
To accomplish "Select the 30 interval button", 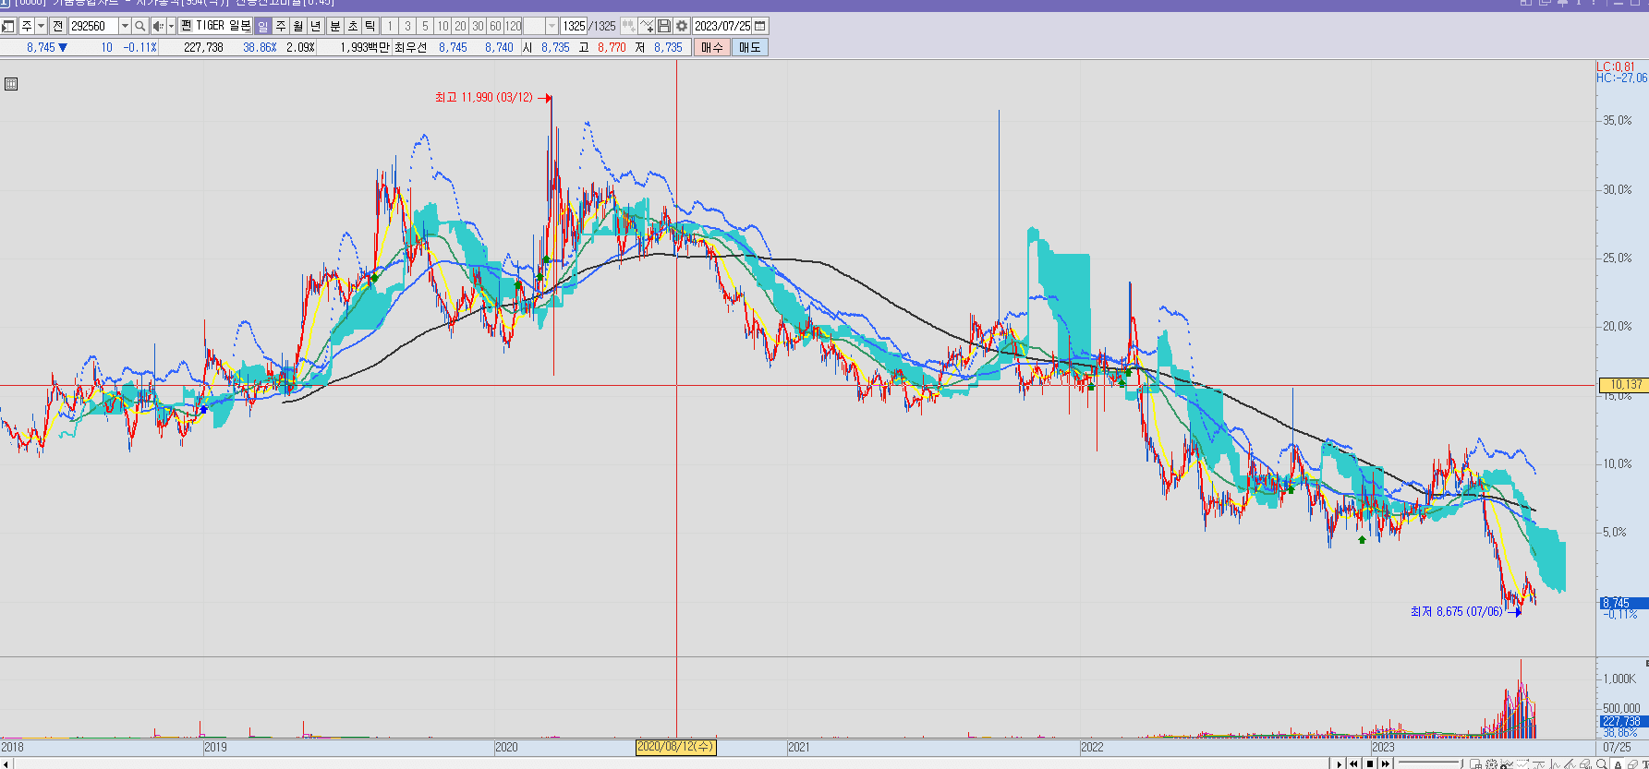I will tap(478, 26).
